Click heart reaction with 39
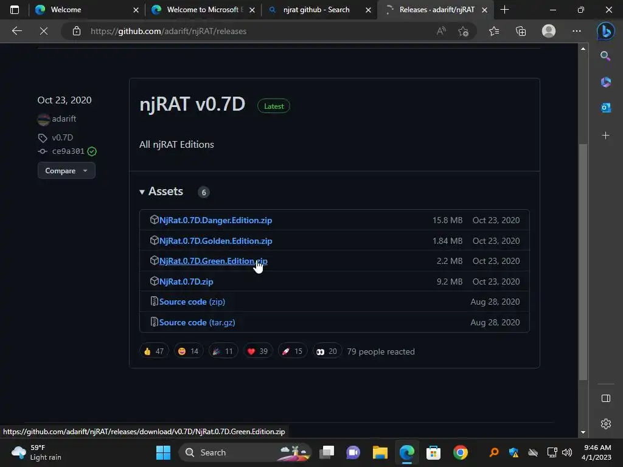Screen dimensions: 623x467 tap(258, 351)
